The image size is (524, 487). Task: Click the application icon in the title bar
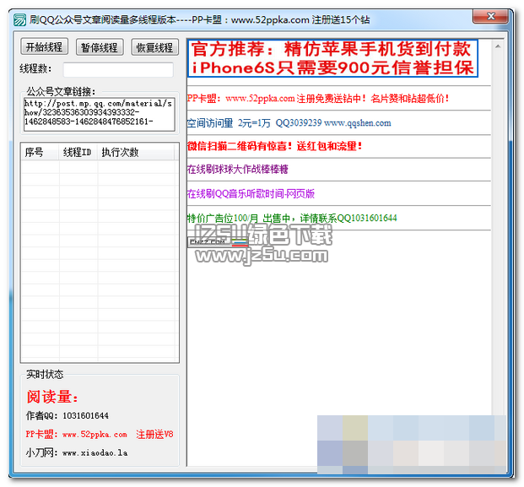(19, 20)
